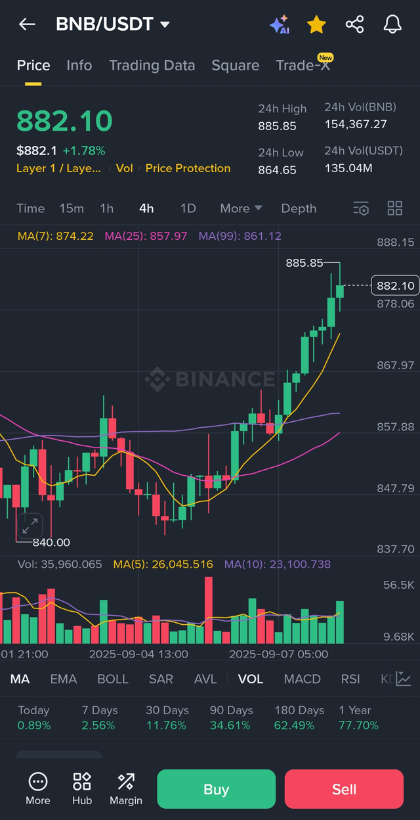This screenshot has height=820, width=420.
Task: Open the Square tab
Action: [x=235, y=65]
